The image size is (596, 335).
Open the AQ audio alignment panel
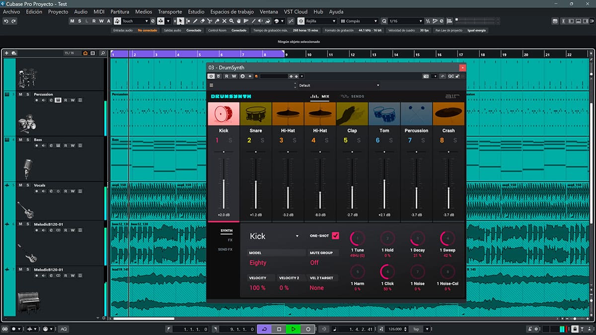(x=64, y=329)
